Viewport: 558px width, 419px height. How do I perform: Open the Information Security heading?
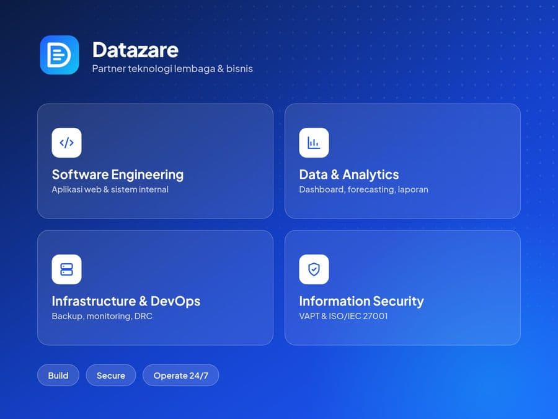[361, 301]
